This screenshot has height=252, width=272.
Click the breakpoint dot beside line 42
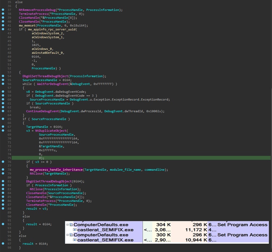[3, 29]
